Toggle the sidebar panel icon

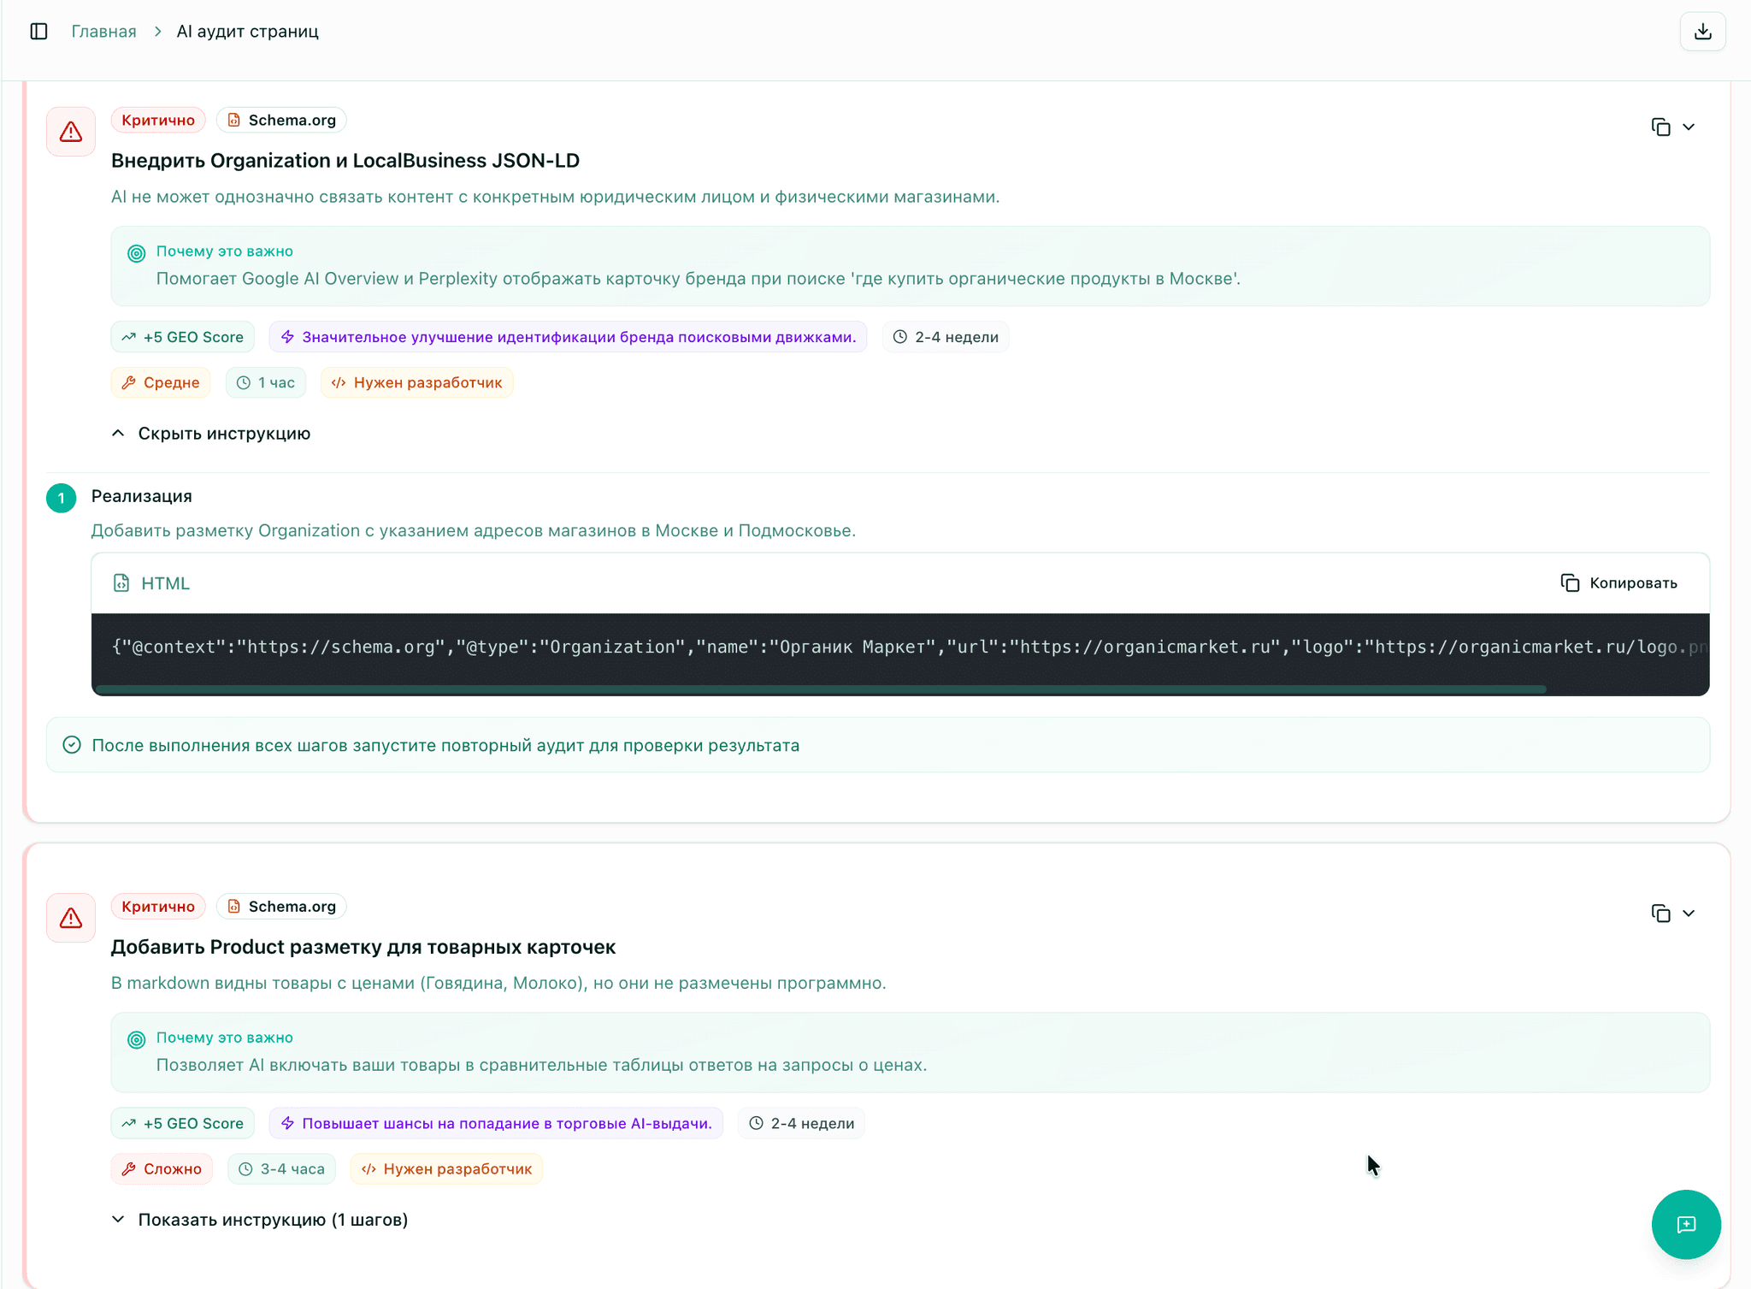(38, 32)
